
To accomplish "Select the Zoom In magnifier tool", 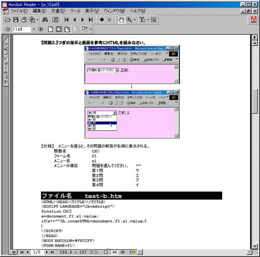I will tap(129, 20).
